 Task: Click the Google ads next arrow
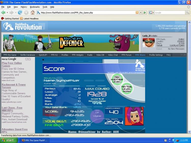tap(29, 59)
